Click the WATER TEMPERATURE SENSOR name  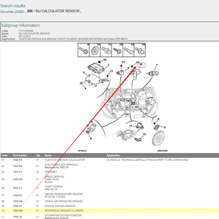pos(64,194)
